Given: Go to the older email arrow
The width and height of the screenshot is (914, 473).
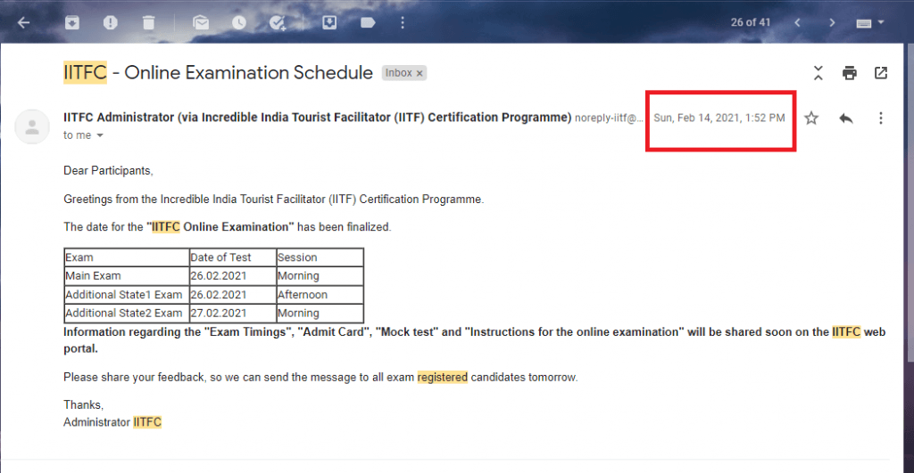Looking at the screenshot, I should 832,22.
